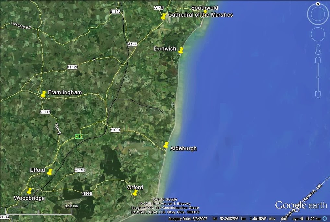The width and height of the screenshot is (330, 222).
Task: Click the Imagery Date 8/3/2007 status entry
Action: [x=188, y=219]
